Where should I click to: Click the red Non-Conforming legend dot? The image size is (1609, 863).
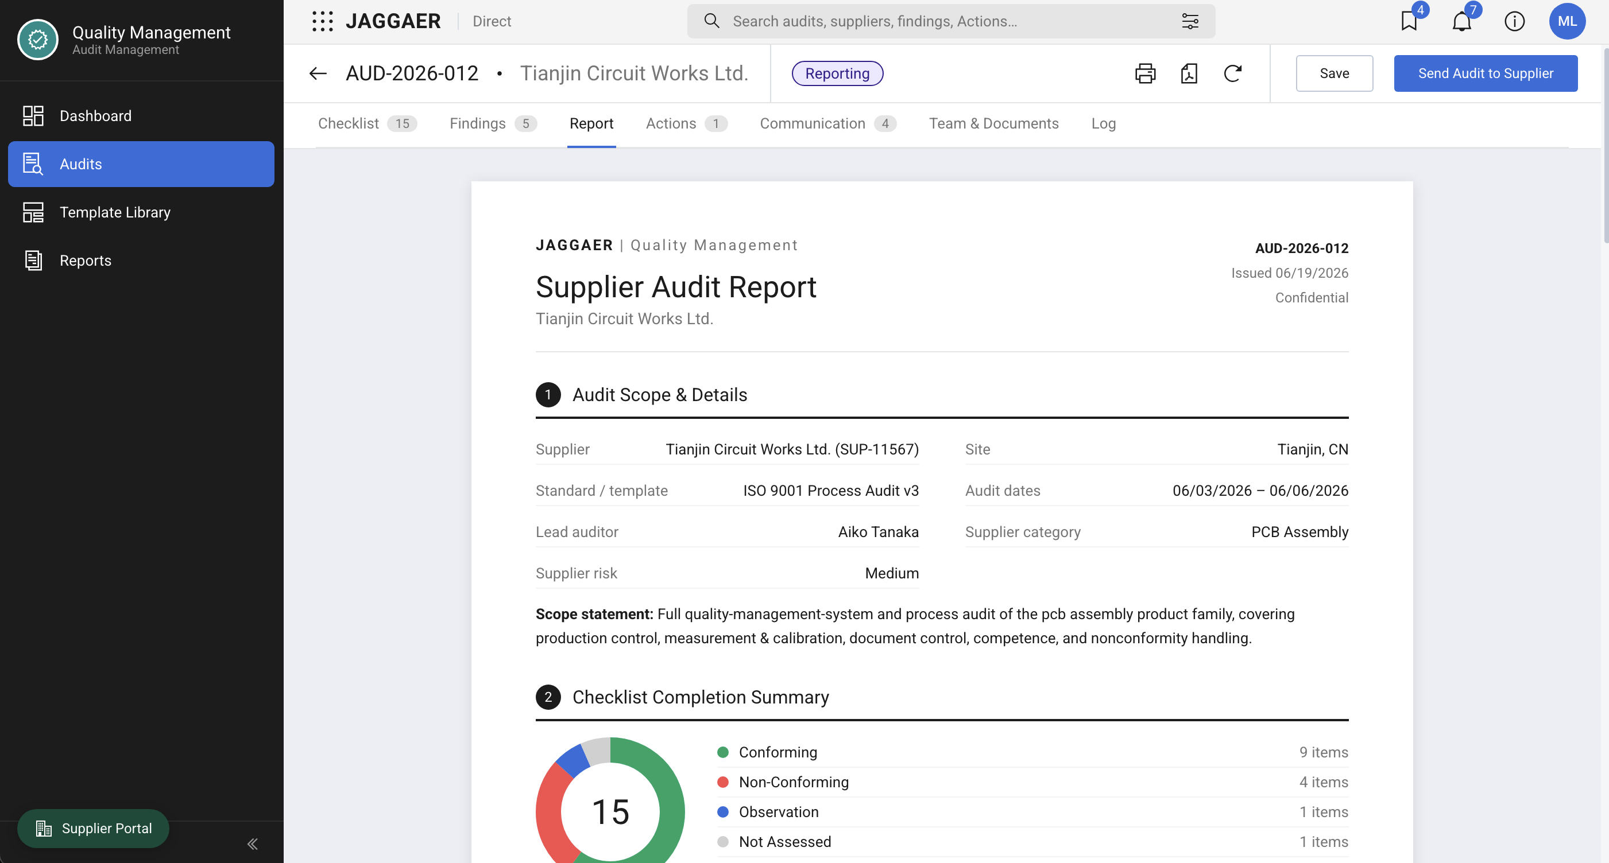723,783
